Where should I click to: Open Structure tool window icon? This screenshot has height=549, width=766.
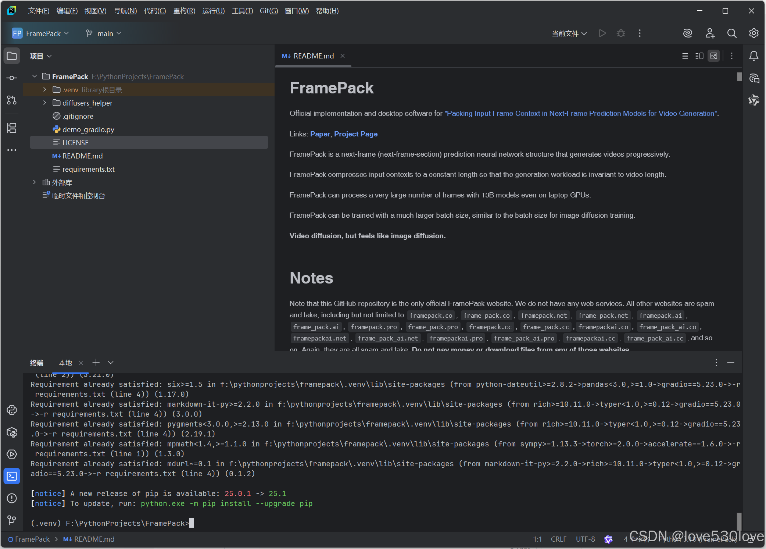[12, 128]
